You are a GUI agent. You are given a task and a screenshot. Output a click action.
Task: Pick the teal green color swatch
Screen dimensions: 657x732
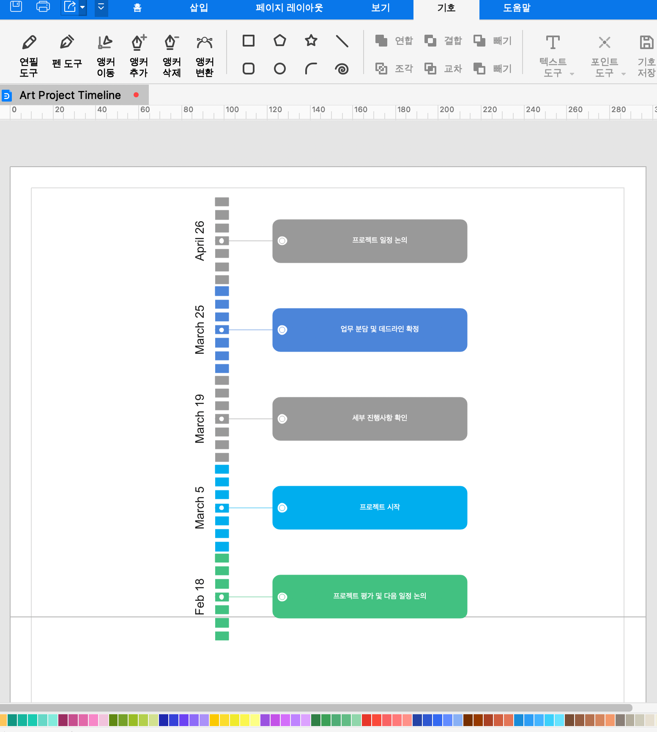click(12, 720)
